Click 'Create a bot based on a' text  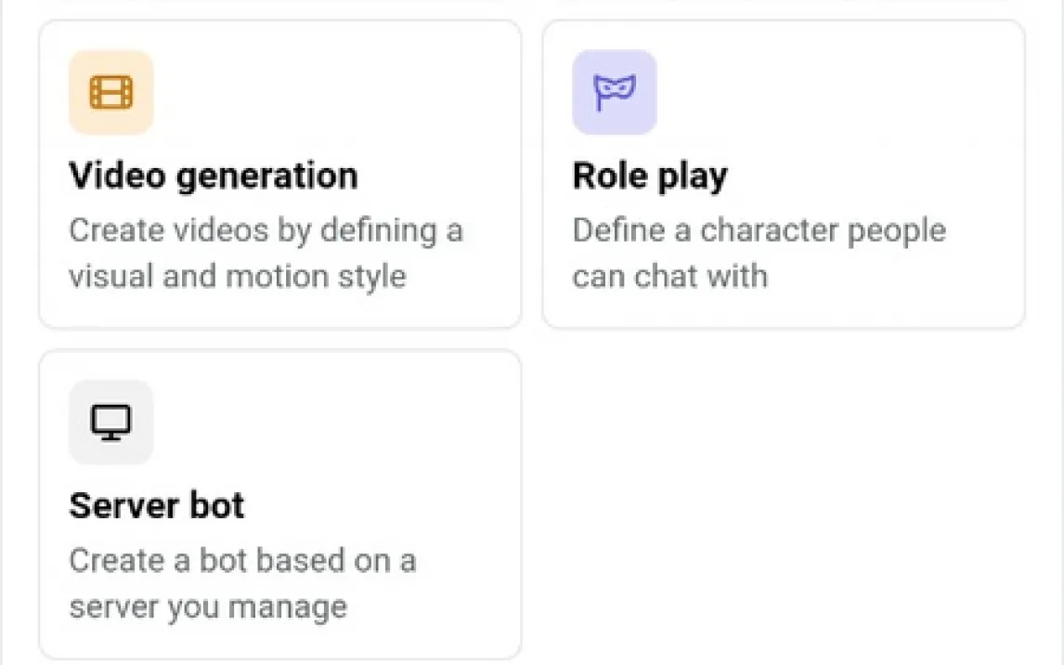(243, 561)
